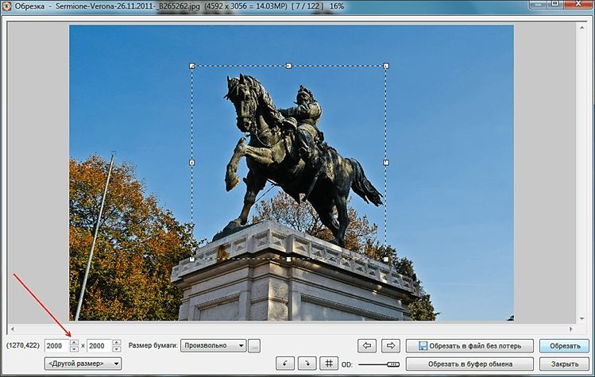
Task: Click the OD: label
Action: point(347,364)
